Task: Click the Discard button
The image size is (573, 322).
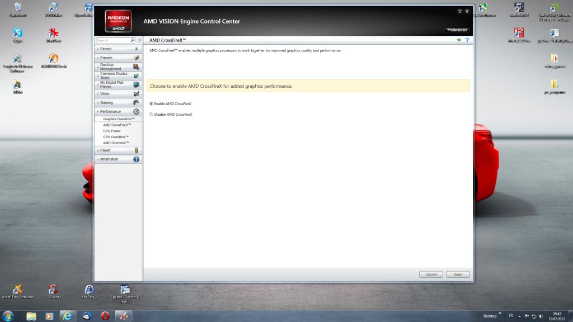Action: point(431,274)
